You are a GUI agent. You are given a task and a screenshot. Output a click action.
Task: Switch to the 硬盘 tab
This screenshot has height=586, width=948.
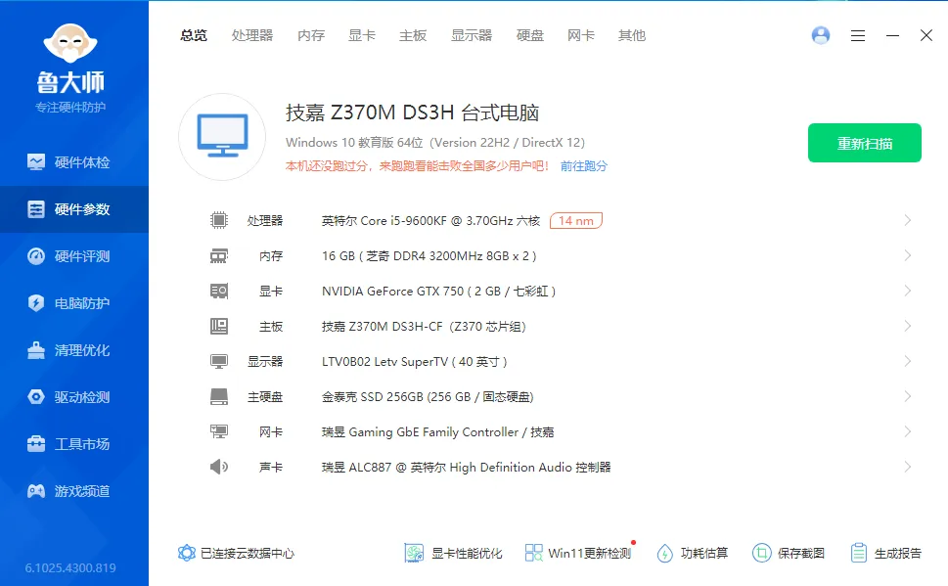click(x=529, y=35)
